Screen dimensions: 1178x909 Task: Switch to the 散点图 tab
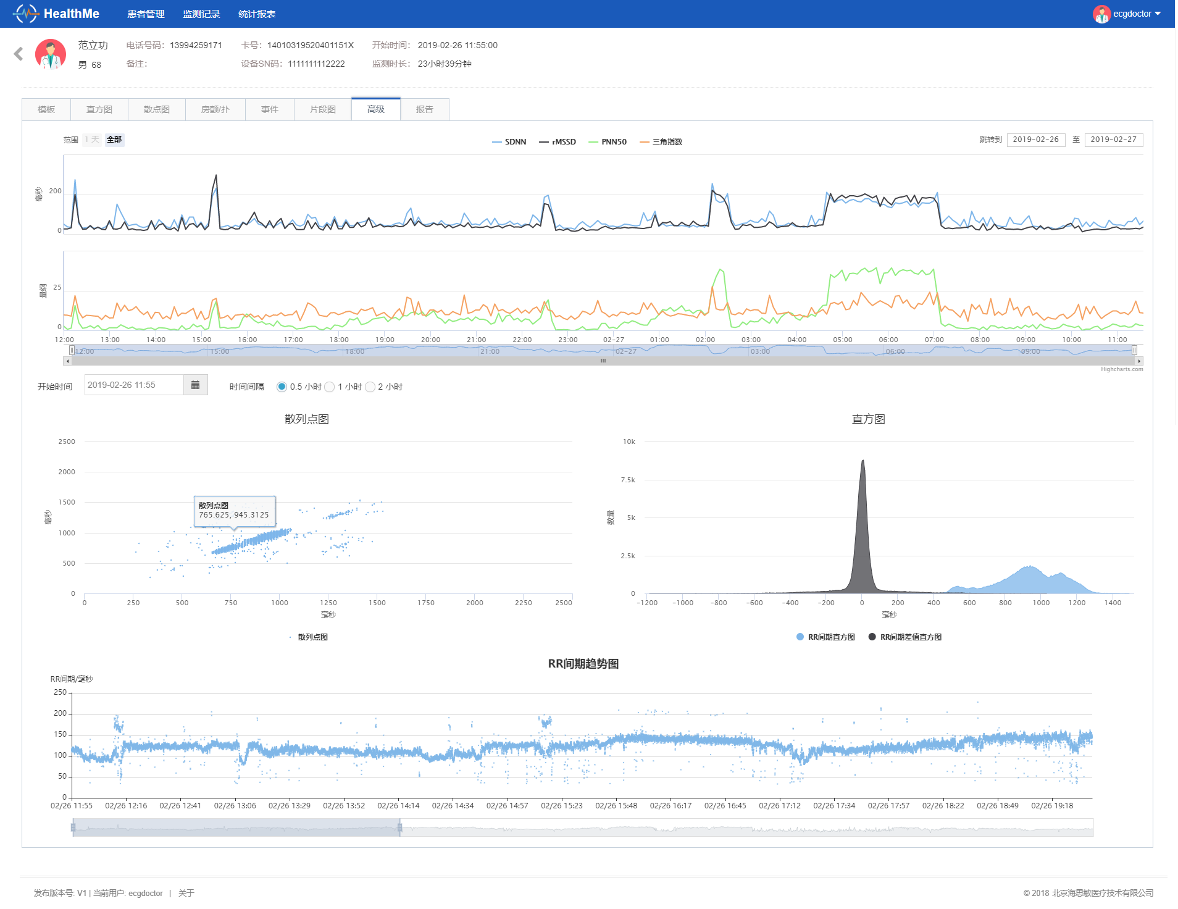coord(156,109)
